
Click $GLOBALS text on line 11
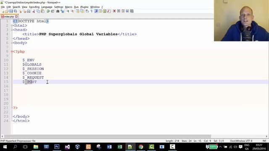32,65
